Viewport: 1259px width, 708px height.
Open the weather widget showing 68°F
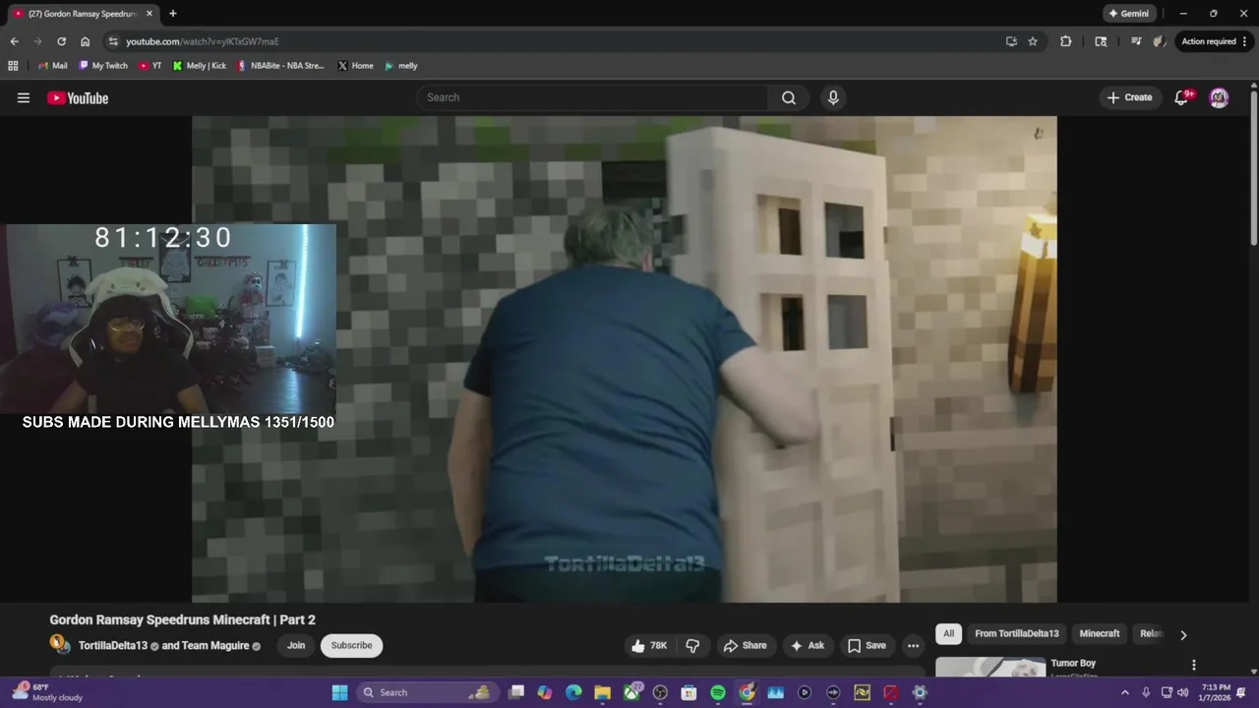point(47,692)
